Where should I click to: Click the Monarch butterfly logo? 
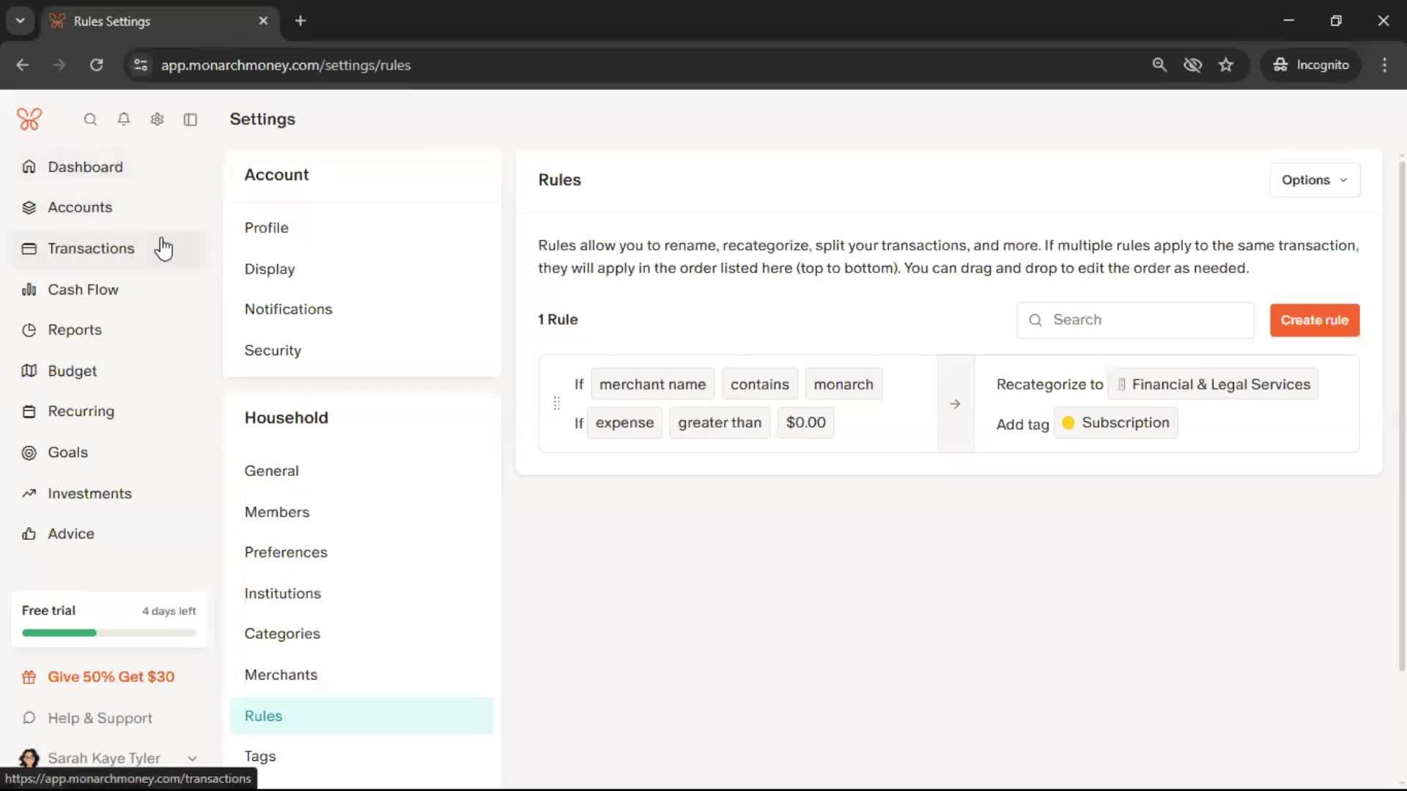tap(29, 119)
